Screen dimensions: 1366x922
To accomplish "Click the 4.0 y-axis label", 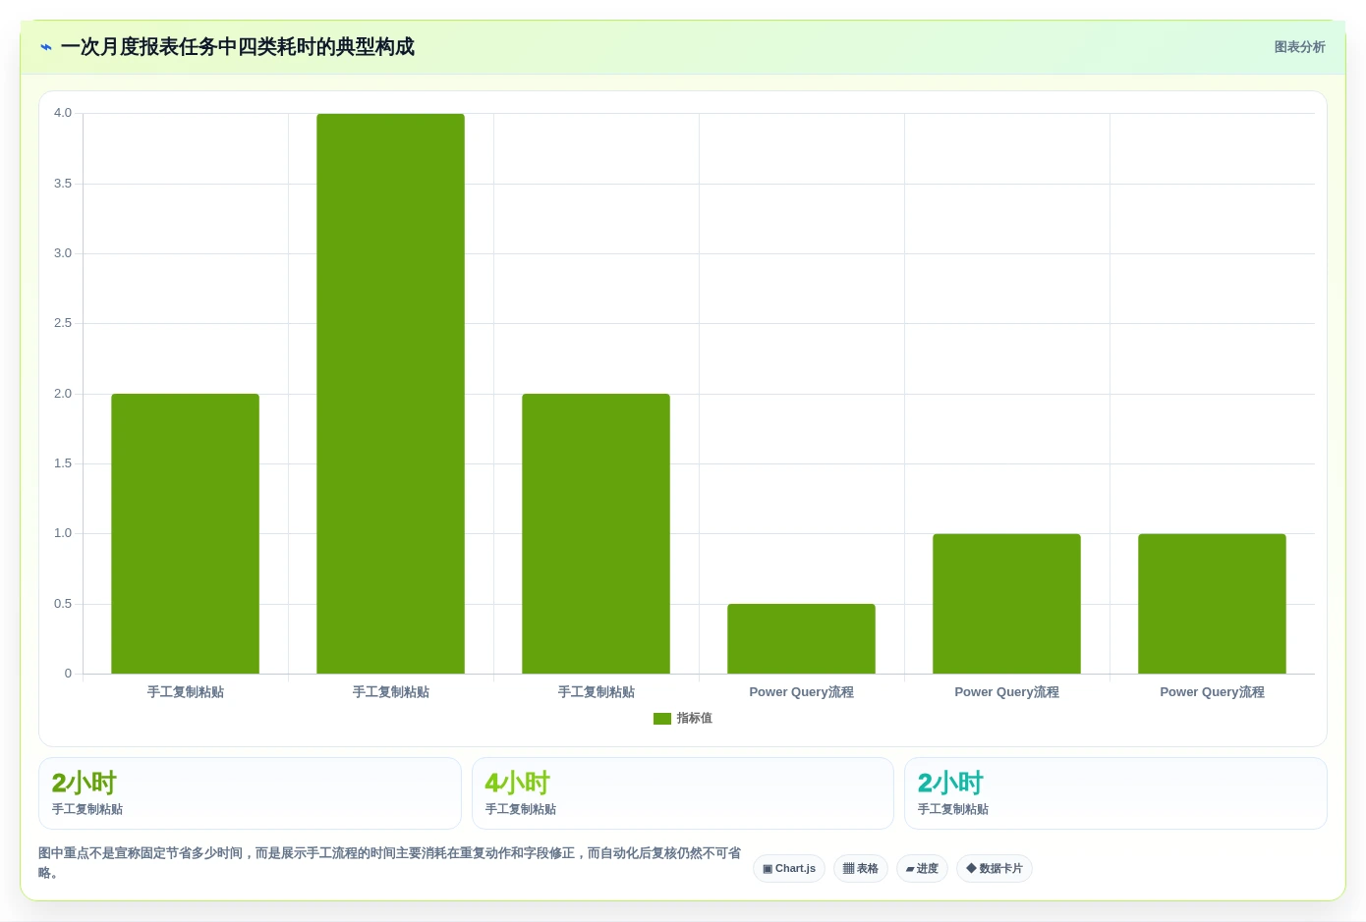I will click(x=63, y=113).
